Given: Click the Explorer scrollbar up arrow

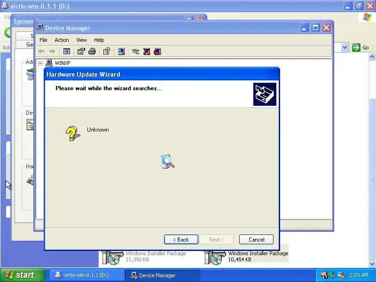Looking at the screenshot, I should click(372, 57).
